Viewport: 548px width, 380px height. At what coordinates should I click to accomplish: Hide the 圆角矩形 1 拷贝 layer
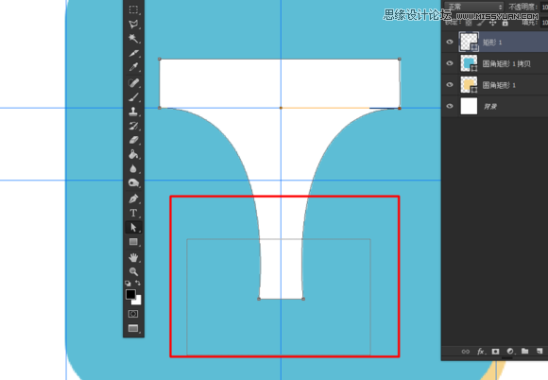tap(450, 63)
